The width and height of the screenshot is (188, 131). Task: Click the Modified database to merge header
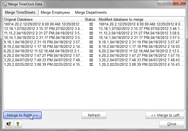pos(121,20)
